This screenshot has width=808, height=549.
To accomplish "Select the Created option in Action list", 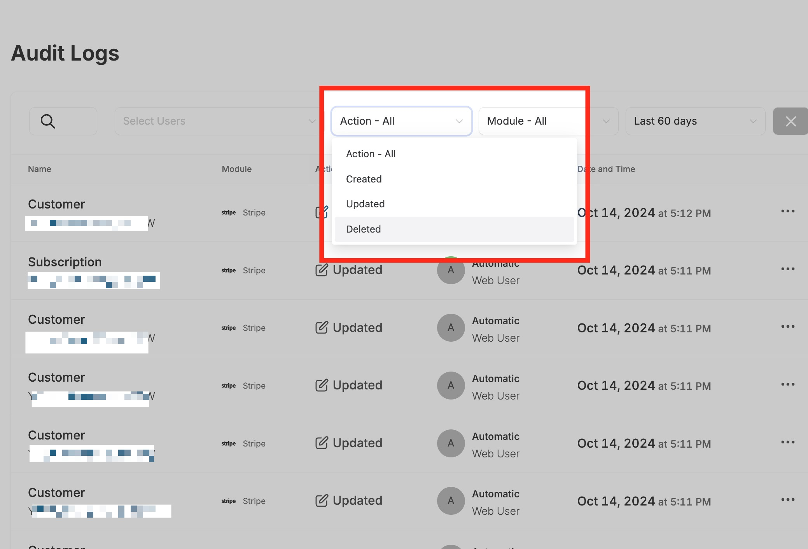I will point(364,179).
